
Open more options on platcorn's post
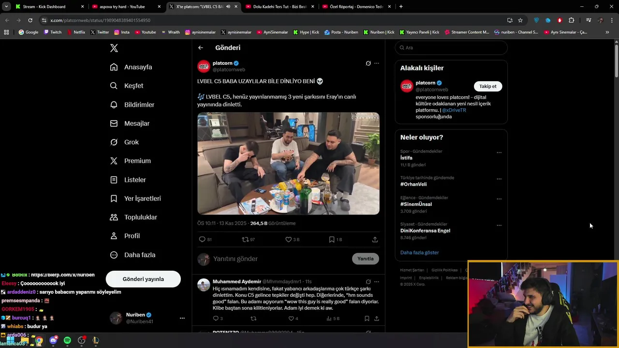pos(377,63)
